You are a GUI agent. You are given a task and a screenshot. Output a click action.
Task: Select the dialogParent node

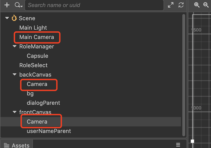(43, 103)
